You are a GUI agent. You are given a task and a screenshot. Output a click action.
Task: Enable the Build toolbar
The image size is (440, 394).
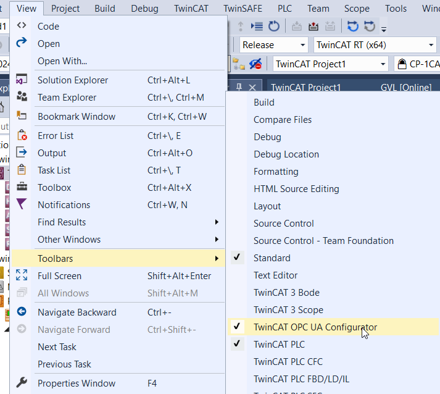coord(333,103)
